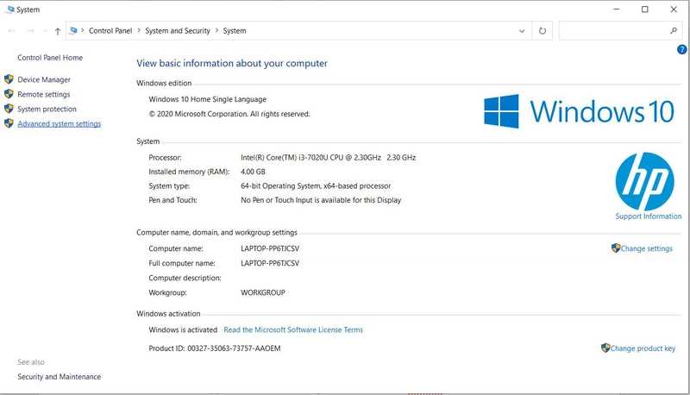Select the installed memory value 4.00 GB
This screenshot has height=395, width=690.
click(253, 172)
